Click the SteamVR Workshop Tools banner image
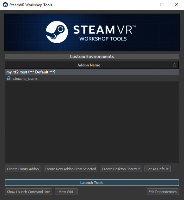The width and height of the screenshot is (184, 200). point(92,32)
